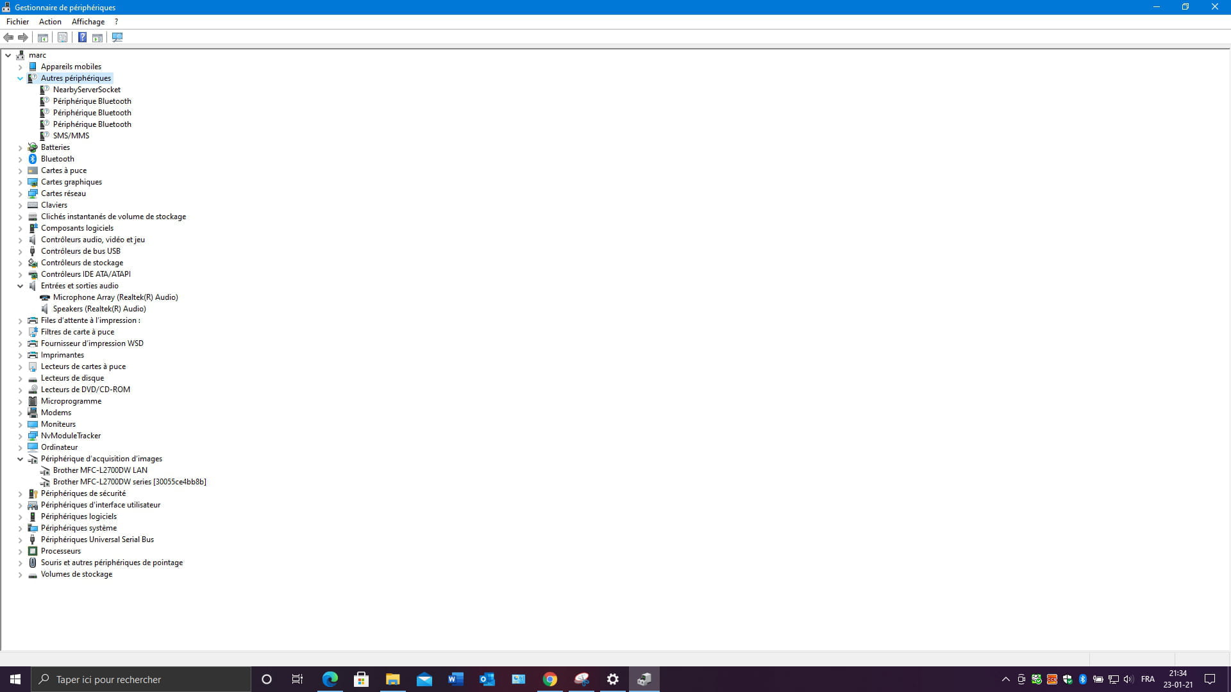The width and height of the screenshot is (1231, 692).
Task: Open Microsoft Store from the taskbar
Action: tap(361, 679)
